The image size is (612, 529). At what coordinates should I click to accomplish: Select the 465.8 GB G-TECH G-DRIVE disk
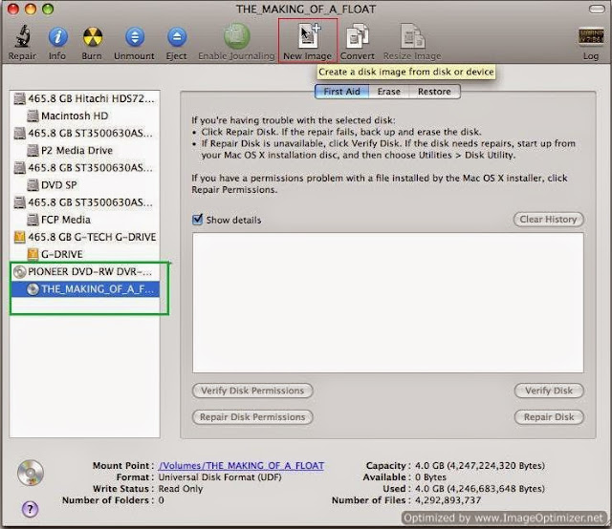tap(85, 237)
